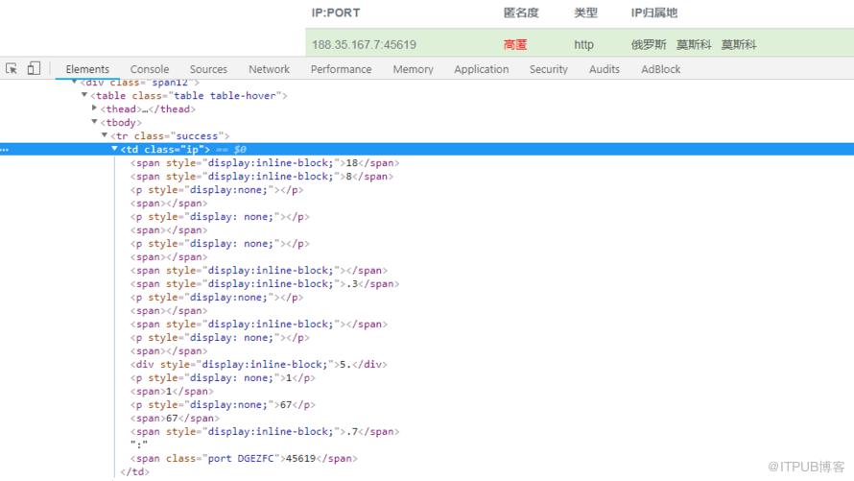
Task: Switch to the Security tab
Action: tap(549, 69)
